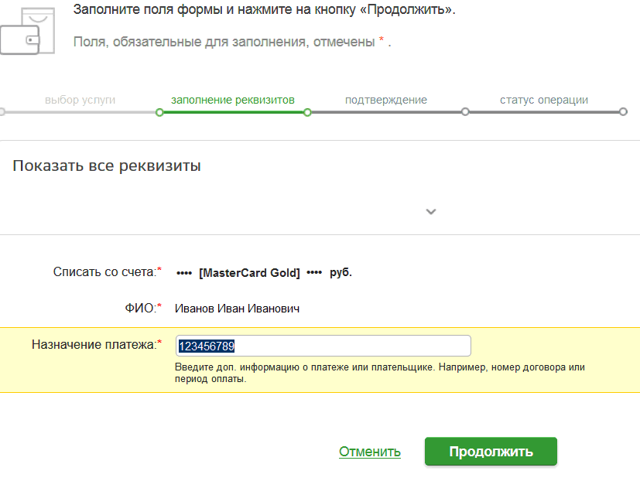Screen dimensions: 640x488
Task: Click the MasterCard Gold account value
Action: (x=264, y=272)
